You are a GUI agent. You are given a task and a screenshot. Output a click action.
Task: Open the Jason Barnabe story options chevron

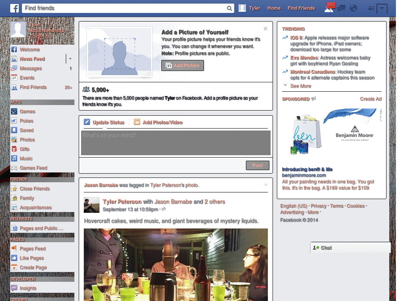pyautogui.click(x=266, y=185)
